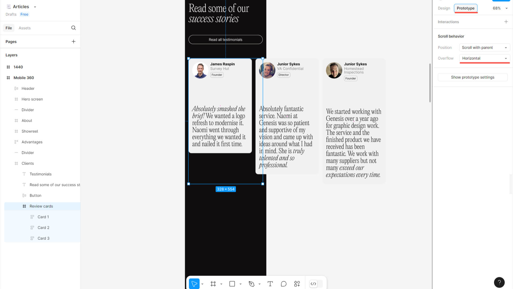Click Read all testimonials button
Viewport: 513px width, 289px height.
[226, 40]
